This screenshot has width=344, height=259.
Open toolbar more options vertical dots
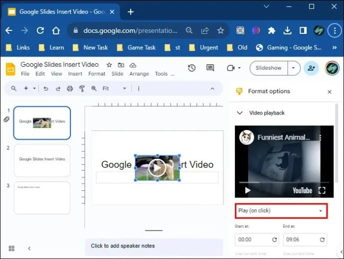(139, 89)
